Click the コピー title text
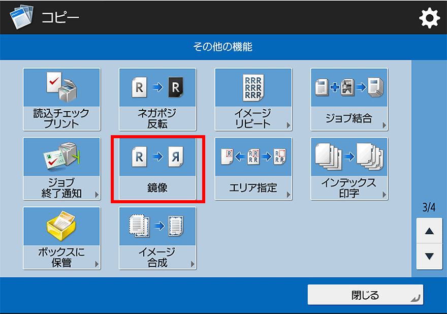The image size is (447, 314). [60, 19]
